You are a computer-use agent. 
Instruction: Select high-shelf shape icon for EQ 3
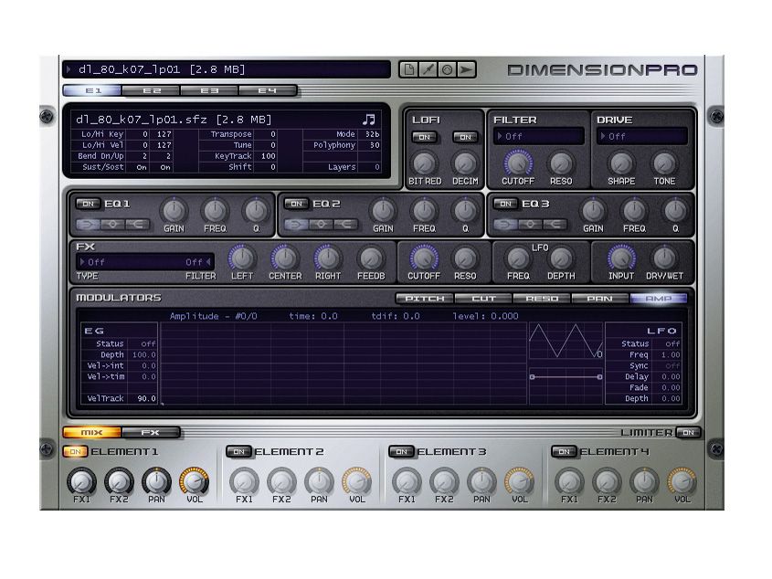555,225
